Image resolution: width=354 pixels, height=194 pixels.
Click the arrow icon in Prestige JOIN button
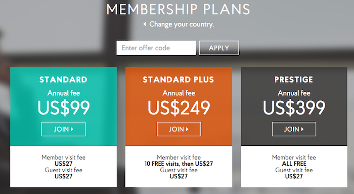pyautogui.click(x=302, y=129)
